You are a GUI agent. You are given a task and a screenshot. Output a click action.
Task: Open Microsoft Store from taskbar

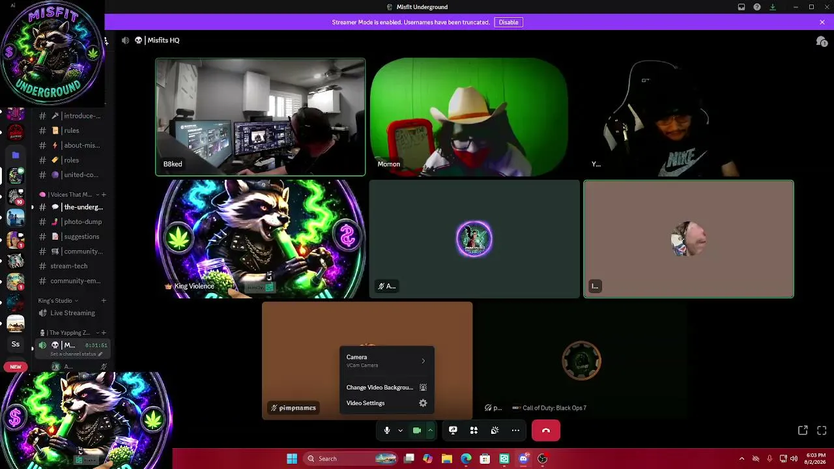pyautogui.click(x=485, y=459)
